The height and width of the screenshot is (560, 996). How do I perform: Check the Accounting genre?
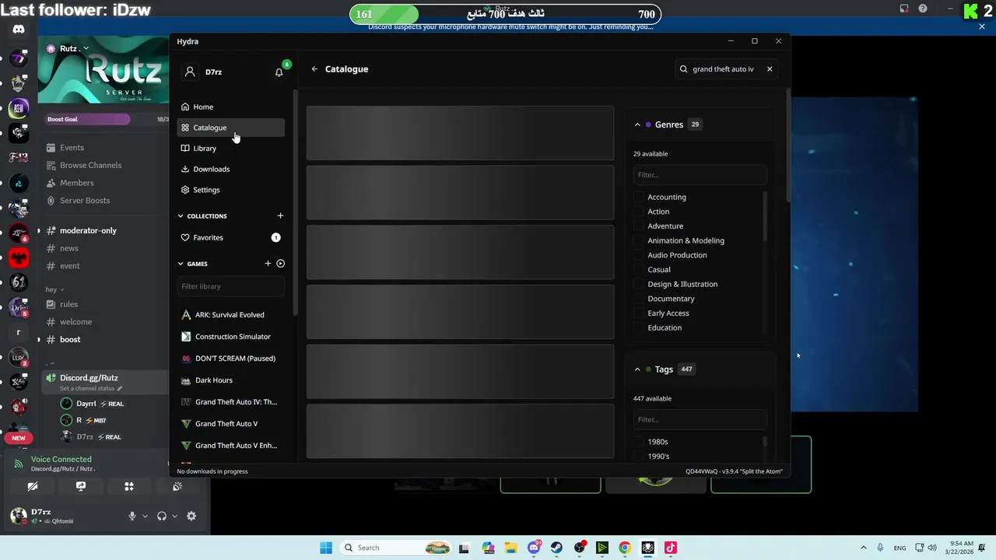(x=639, y=198)
